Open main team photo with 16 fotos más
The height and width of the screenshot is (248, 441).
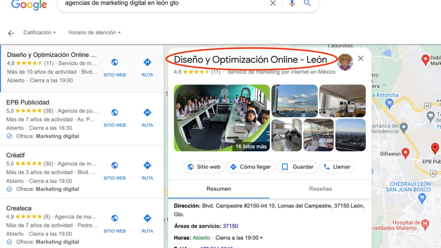tap(222, 118)
